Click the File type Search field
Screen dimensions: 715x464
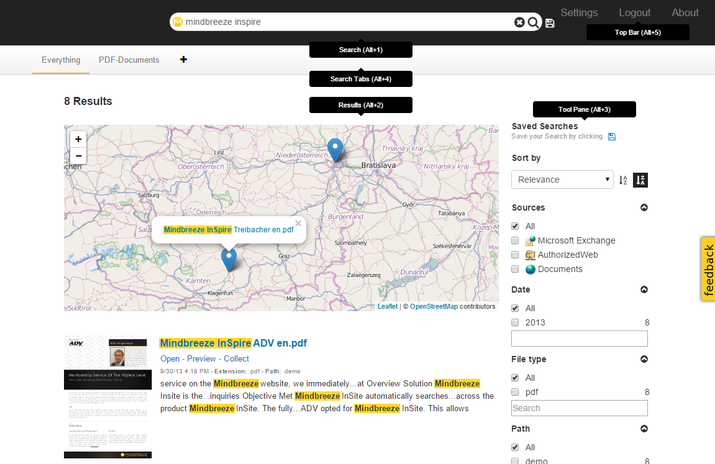[579, 408]
